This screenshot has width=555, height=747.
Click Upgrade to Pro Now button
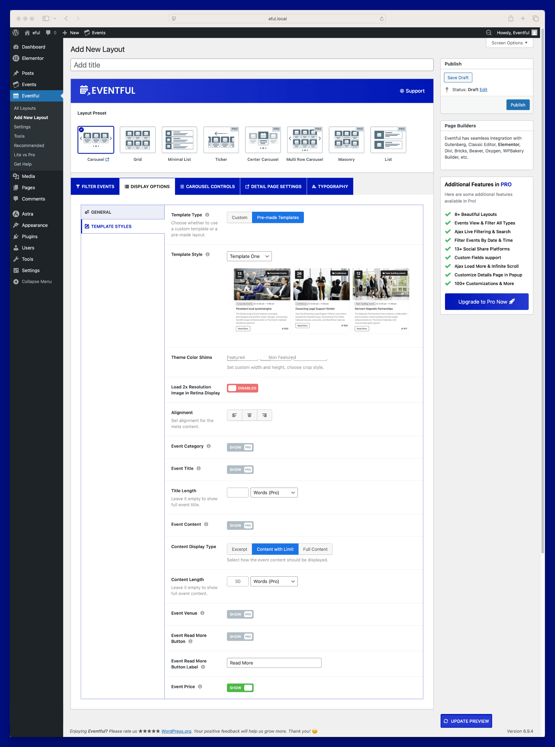tap(486, 302)
